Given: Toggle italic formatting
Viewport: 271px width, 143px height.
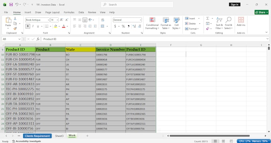Looking at the screenshot, I should (33, 26).
